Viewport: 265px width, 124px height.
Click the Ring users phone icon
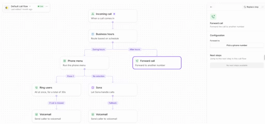coord(36,87)
